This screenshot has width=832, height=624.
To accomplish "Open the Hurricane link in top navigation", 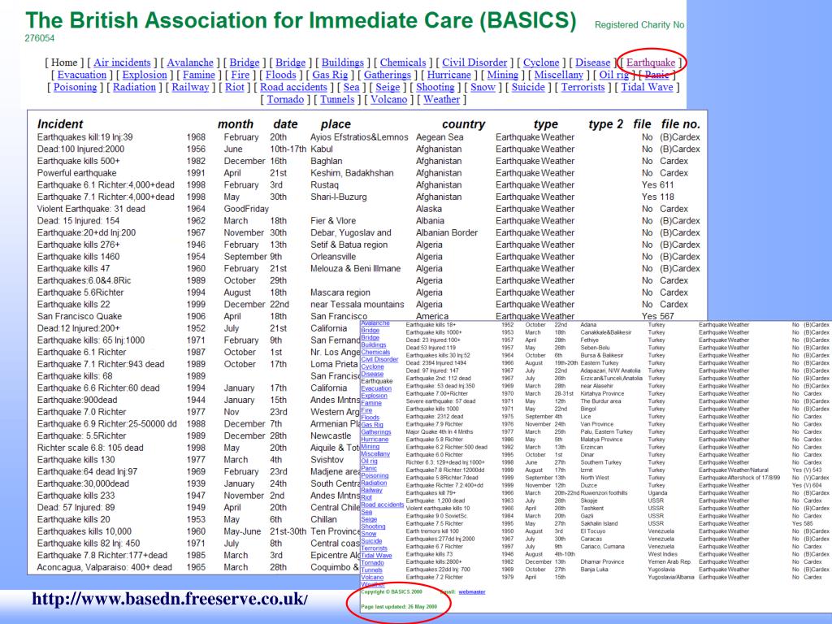I will [x=448, y=75].
